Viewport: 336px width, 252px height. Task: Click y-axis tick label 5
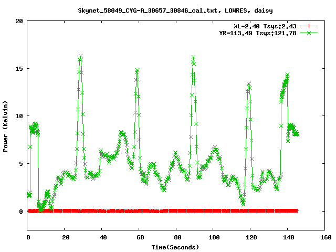click(21, 164)
